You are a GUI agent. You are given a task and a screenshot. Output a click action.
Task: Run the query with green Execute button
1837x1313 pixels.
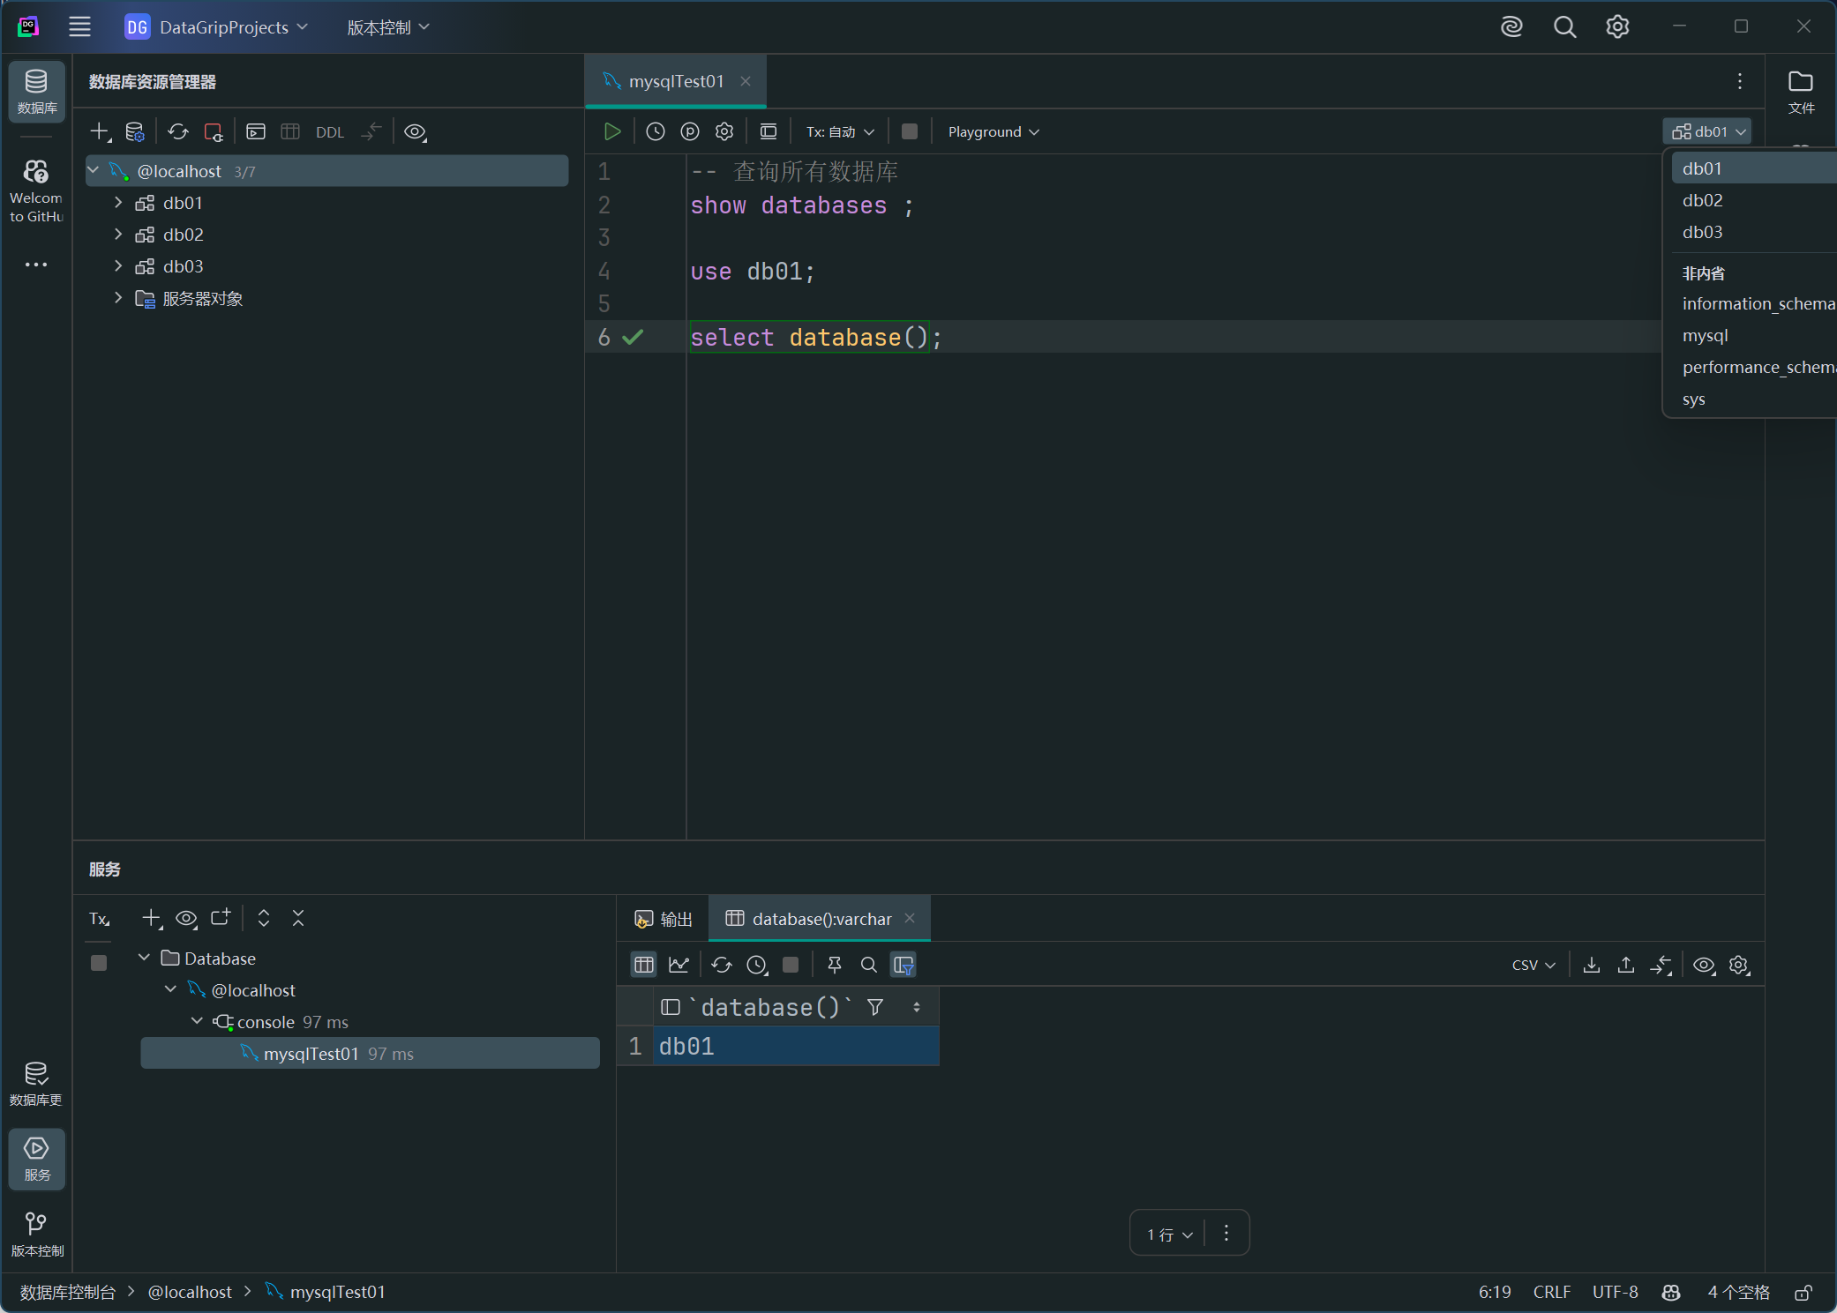pos(611,131)
